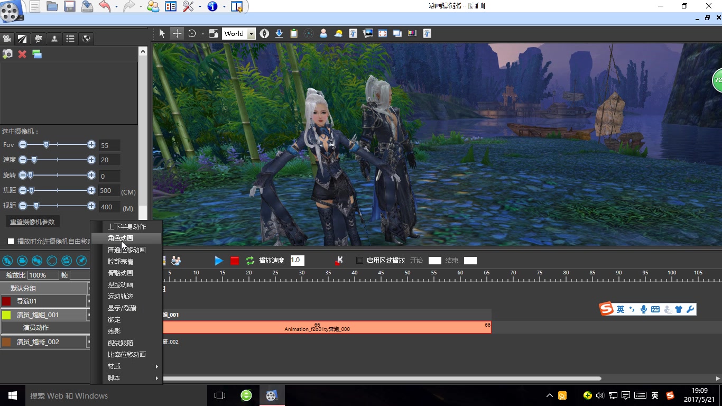Open the dropdown arrow next to redo
This screenshot has height=406, width=722.
coord(141,7)
